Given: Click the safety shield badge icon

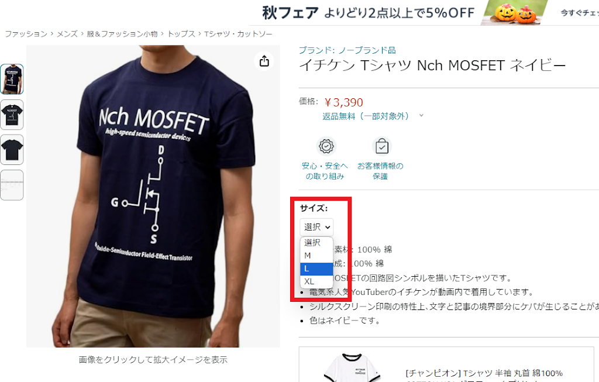Looking at the screenshot, I should (326, 146).
